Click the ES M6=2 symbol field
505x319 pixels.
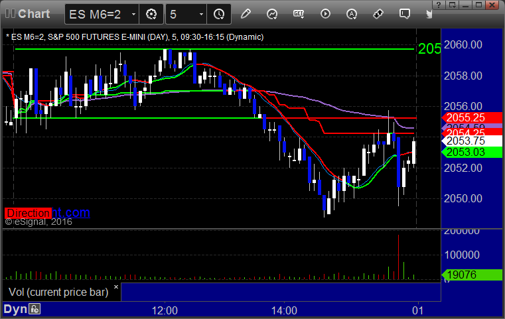[102, 14]
